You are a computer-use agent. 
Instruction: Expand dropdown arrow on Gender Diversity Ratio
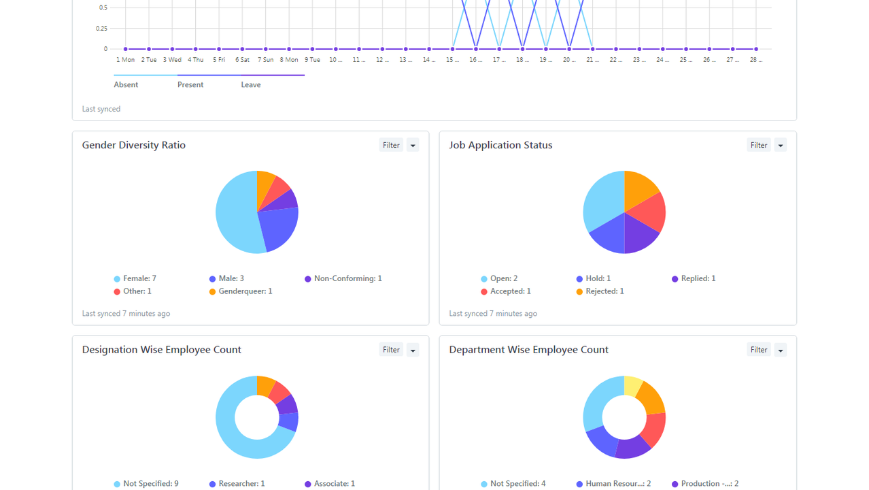(x=413, y=145)
